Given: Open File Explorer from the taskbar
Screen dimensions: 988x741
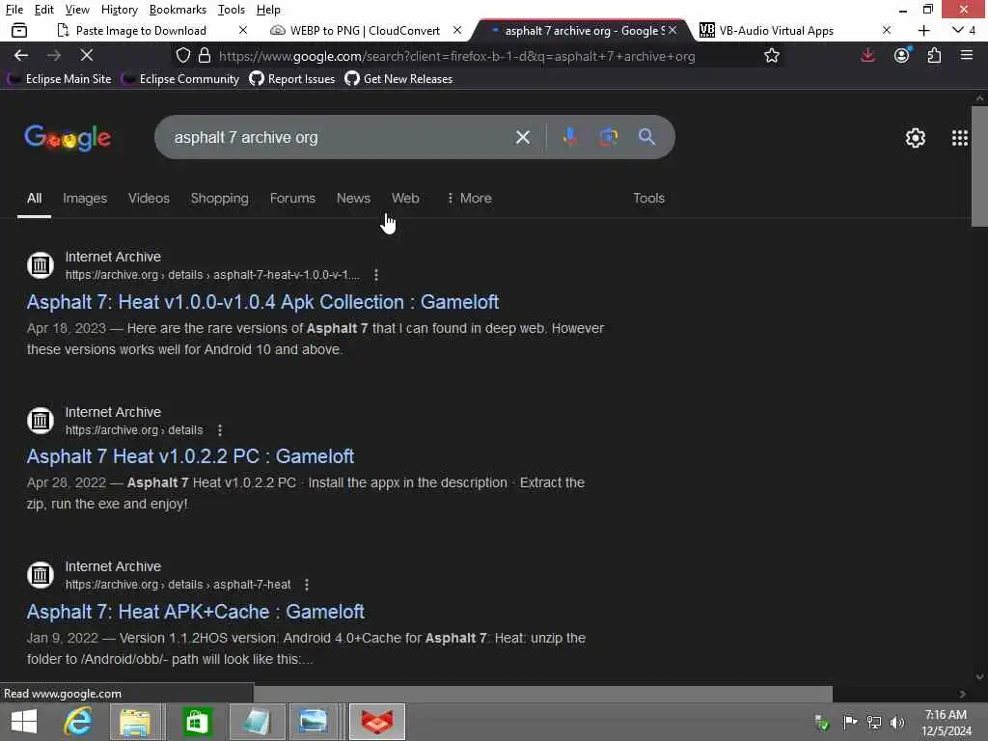Looking at the screenshot, I should click(x=135, y=722).
